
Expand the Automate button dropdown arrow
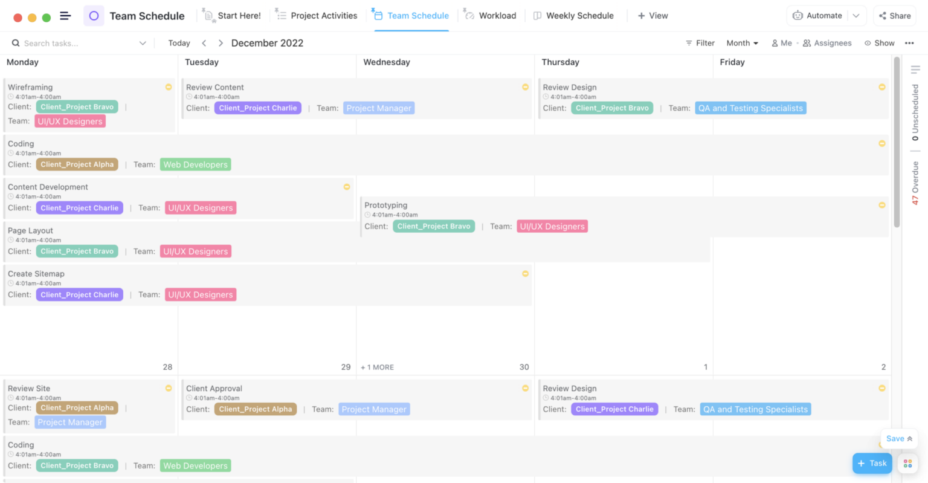(x=856, y=16)
